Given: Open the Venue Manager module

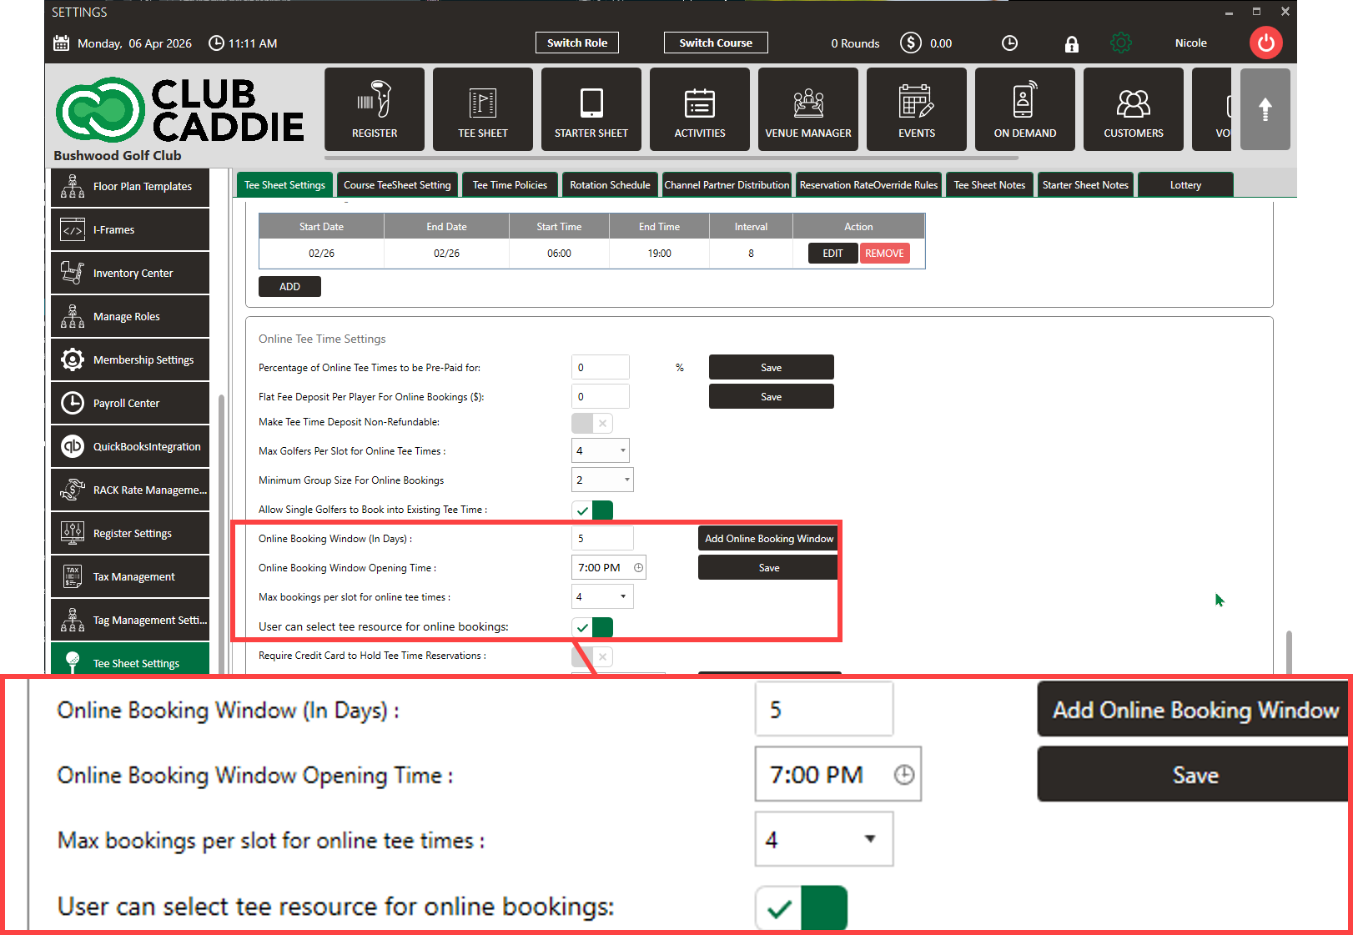Looking at the screenshot, I should coord(808,109).
